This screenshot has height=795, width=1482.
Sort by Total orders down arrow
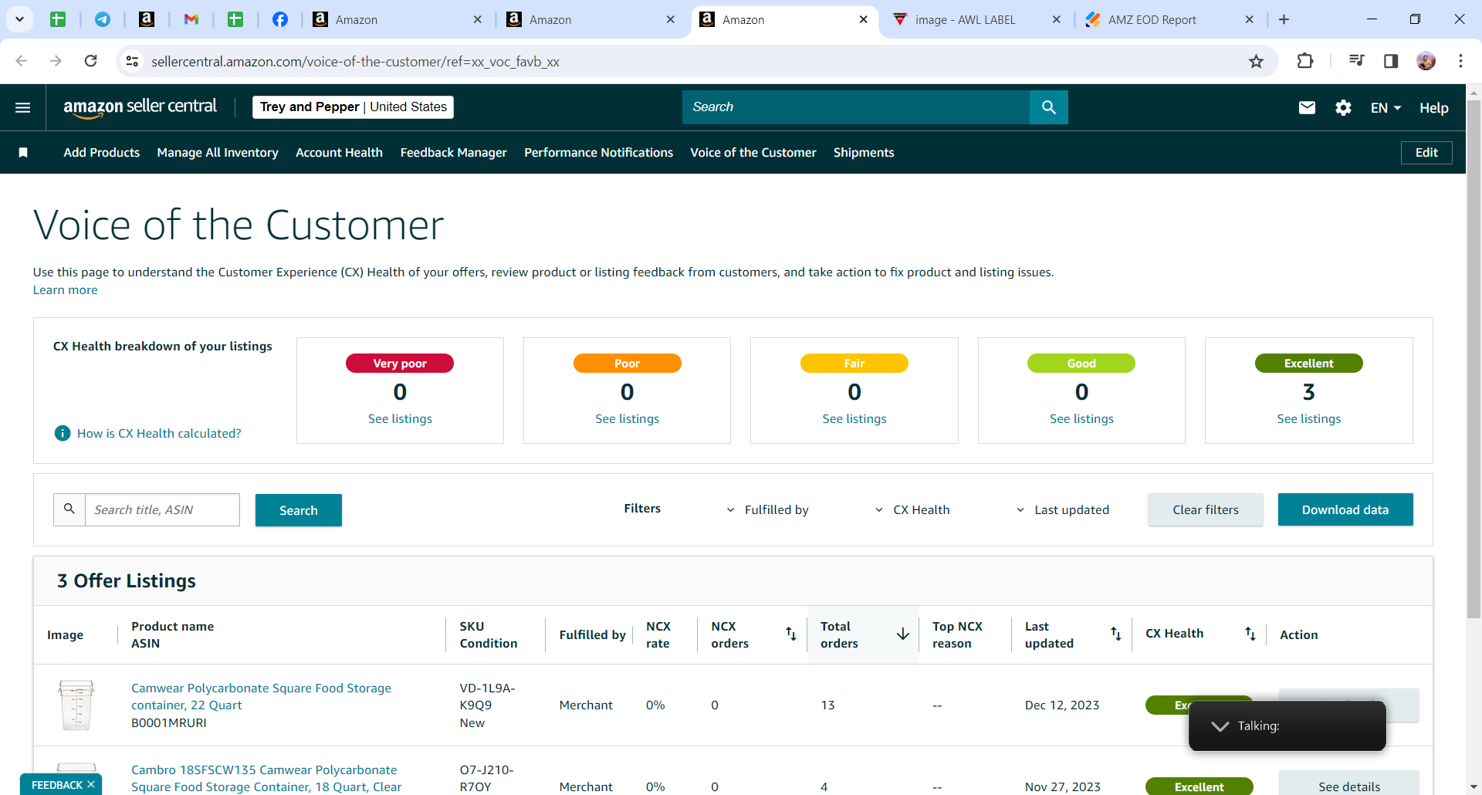tap(902, 634)
